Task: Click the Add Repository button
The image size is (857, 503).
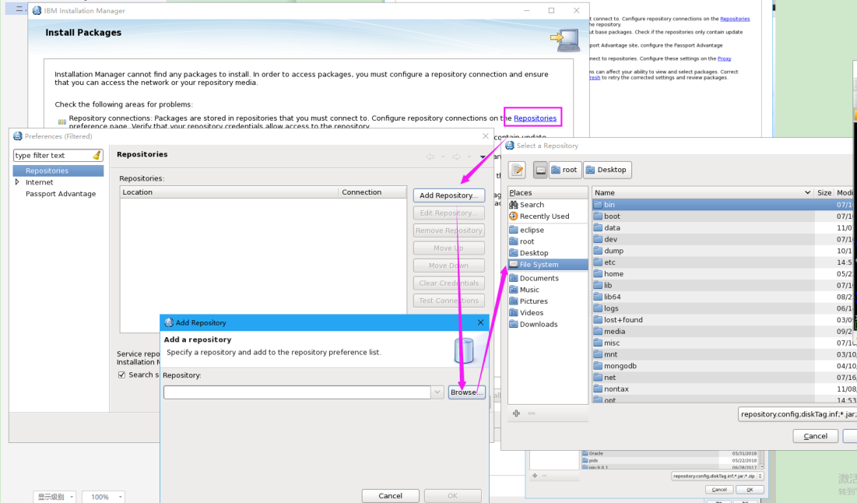Action: coord(449,195)
